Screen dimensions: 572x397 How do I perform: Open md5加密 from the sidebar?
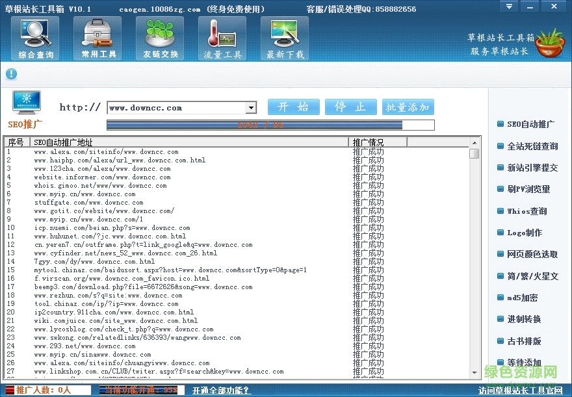click(522, 298)
